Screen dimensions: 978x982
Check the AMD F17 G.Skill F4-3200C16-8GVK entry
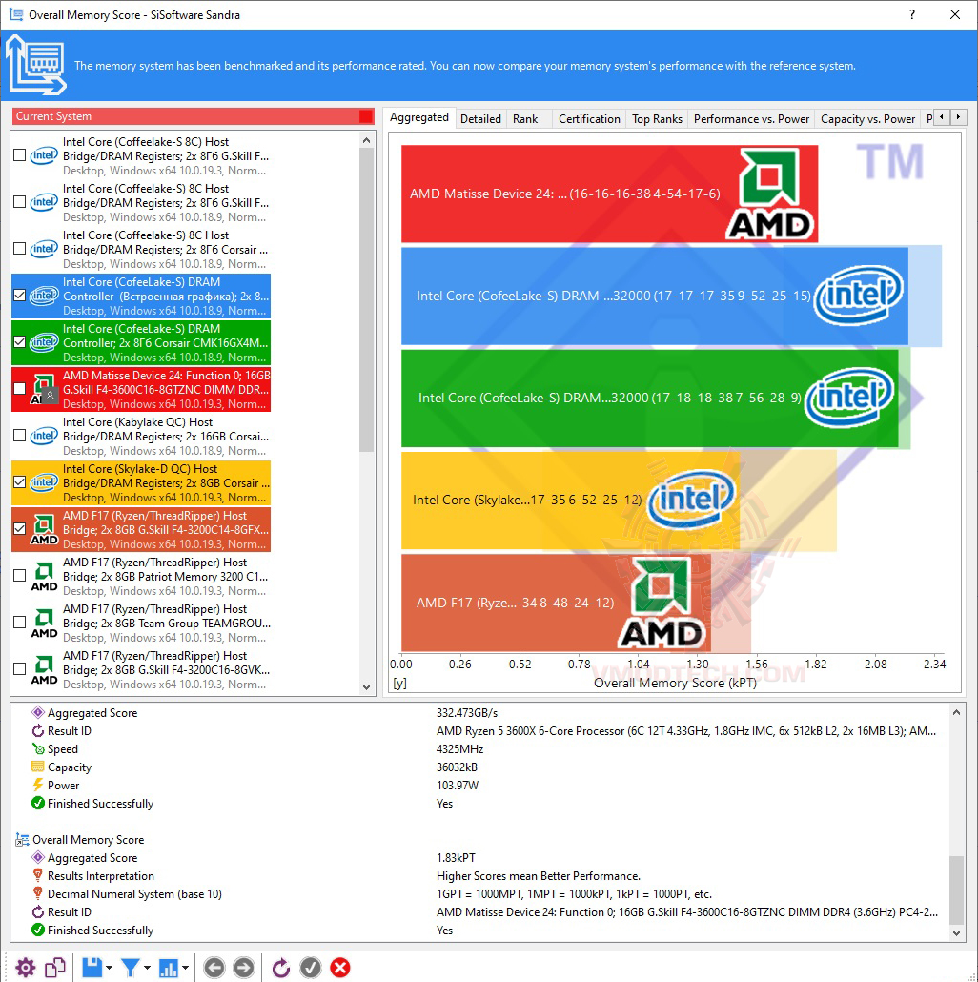[19, 669]
